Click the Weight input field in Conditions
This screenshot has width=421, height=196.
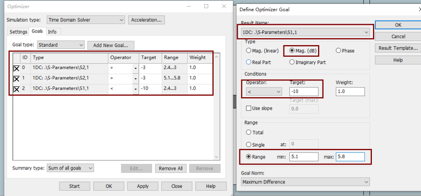[x=350, y=91]
